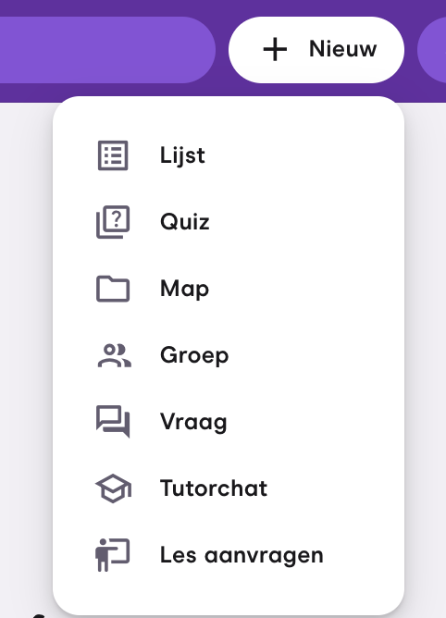Choose Quiz from the menu
The image size is (446, 618).
point(229,222)
